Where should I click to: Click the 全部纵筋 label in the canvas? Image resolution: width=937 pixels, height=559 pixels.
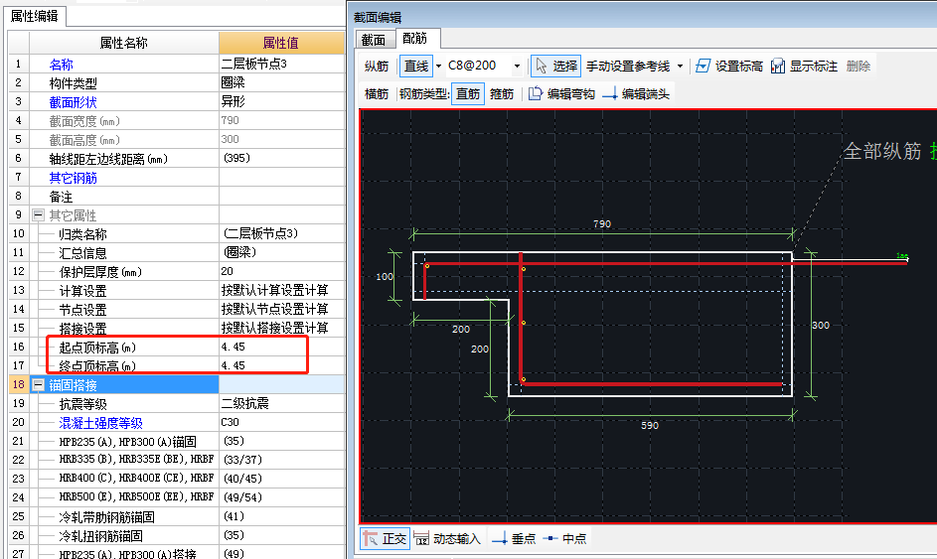point(882,151)
